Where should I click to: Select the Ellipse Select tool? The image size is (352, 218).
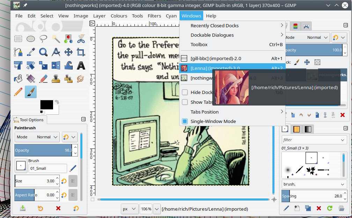tap(31, 39)
